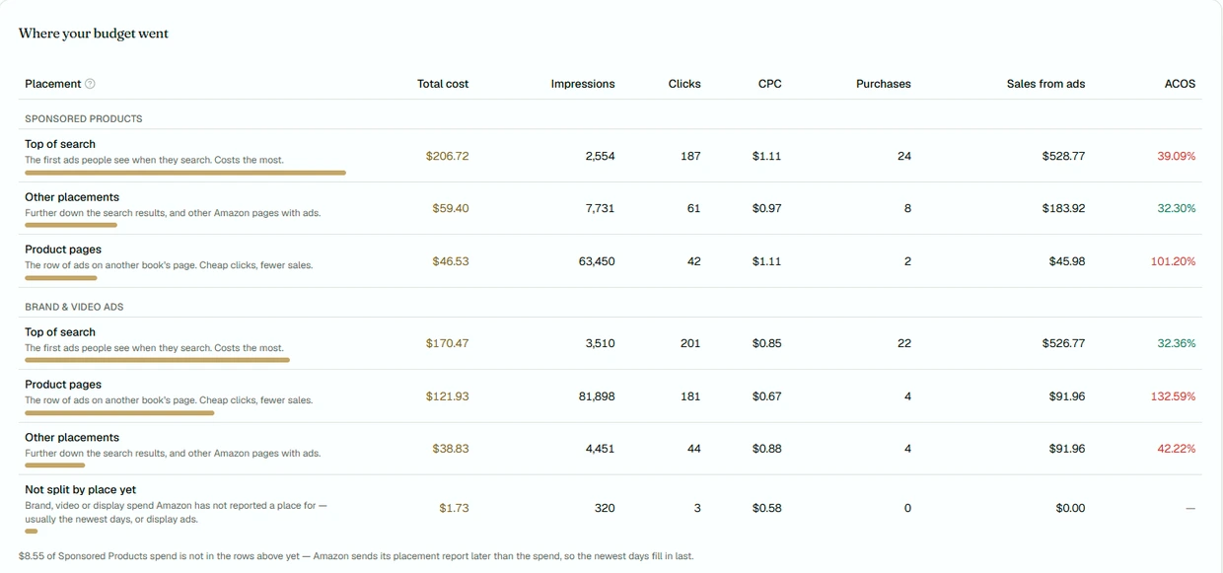1223x573 pixels.
Task: Click the $0.58 CPC value
Action: coord(766,508)
